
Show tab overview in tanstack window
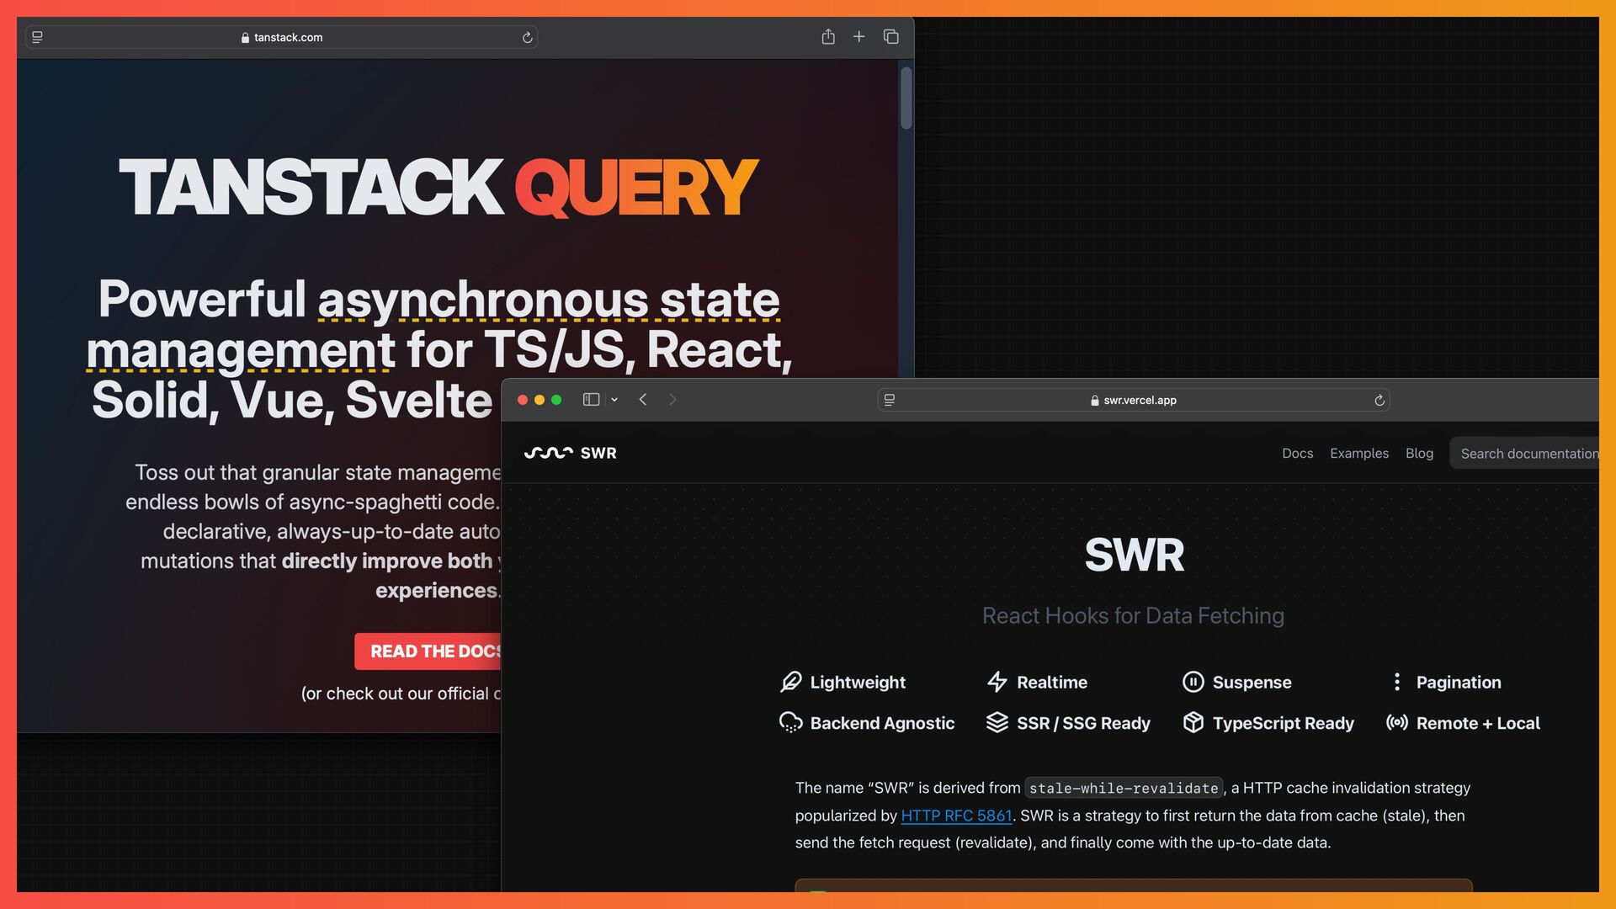tap(890, 37)
